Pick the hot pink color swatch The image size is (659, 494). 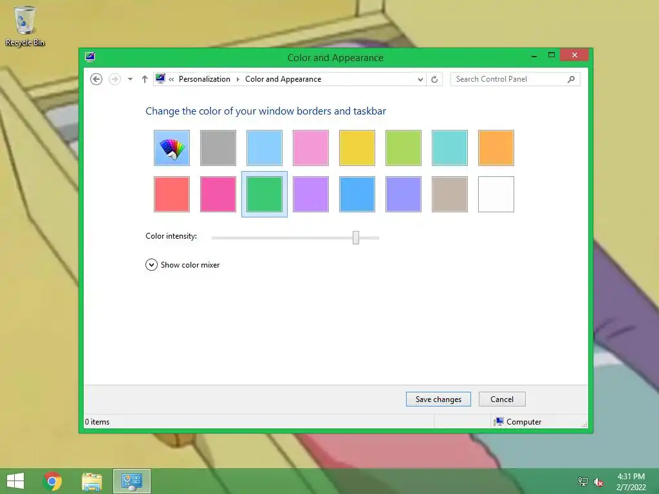[x=218, y=194]
